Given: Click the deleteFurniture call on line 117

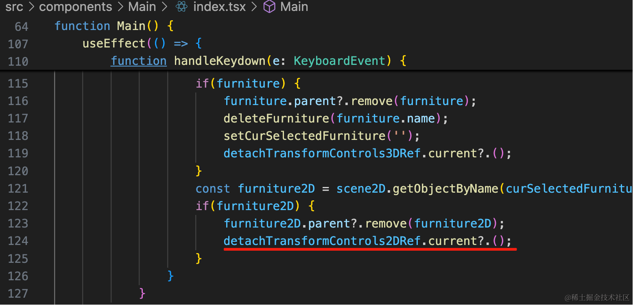Looking at the screenshot, I should pos(336,118).
